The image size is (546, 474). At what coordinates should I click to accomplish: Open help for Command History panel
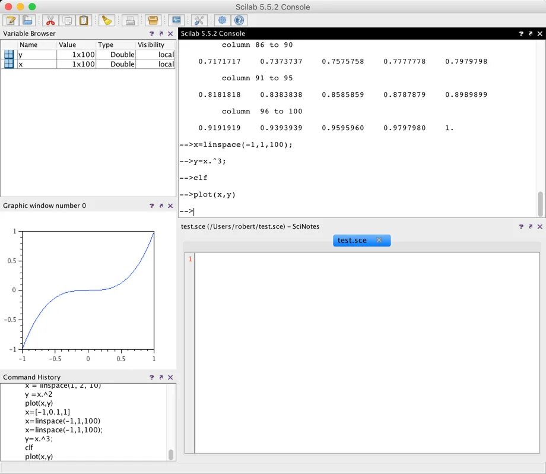click(151, 377)
